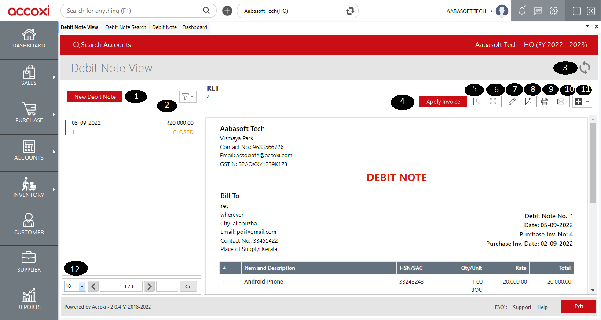Select the Debit Note View tab

(x=80, y=27)
